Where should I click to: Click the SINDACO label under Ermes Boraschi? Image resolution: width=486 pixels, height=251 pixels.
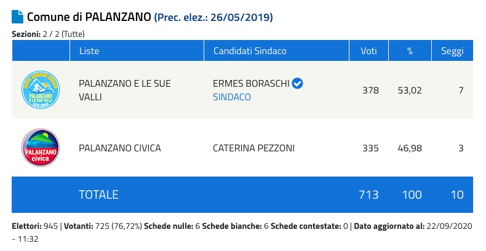pos(232,97)
